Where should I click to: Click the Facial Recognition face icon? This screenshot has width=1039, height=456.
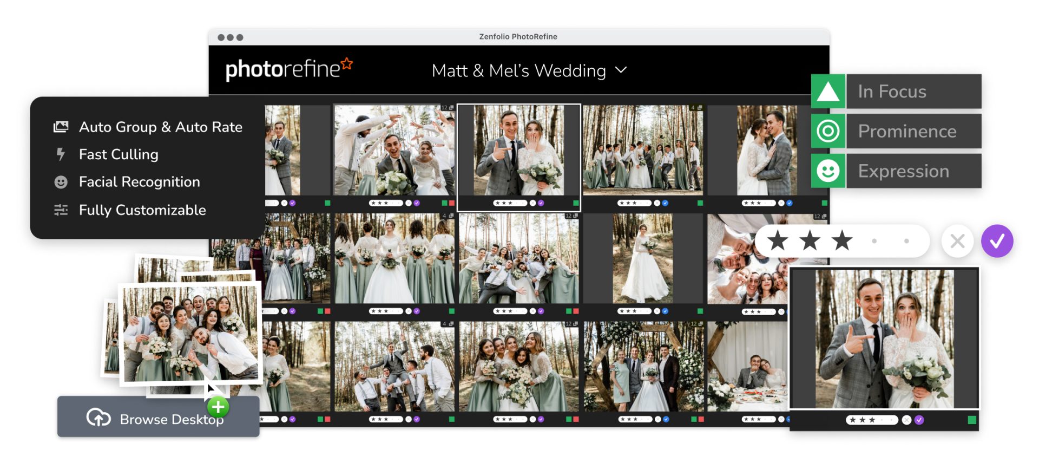pos(61,182)
